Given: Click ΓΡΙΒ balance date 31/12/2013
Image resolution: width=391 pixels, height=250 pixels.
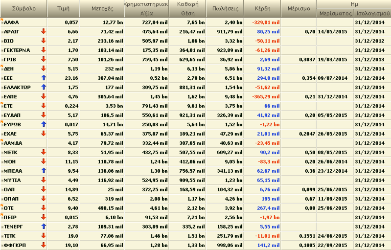Looking at the screenshot, I should pos(370,60).
